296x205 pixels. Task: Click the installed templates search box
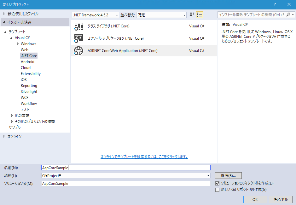point(252,14)
